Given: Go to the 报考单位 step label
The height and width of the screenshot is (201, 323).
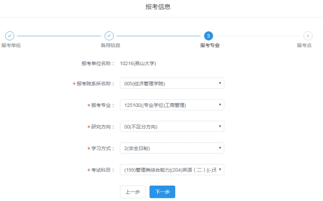Looking at the screenshot, I should [x=11, y=45].
